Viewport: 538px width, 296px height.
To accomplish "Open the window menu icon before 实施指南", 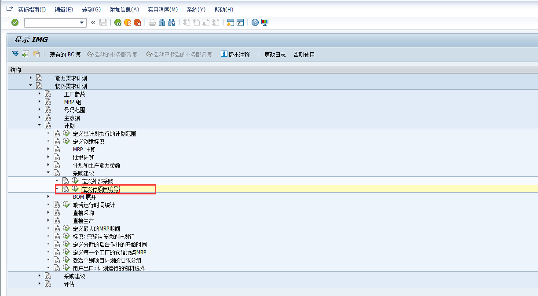I will [10, 9].
